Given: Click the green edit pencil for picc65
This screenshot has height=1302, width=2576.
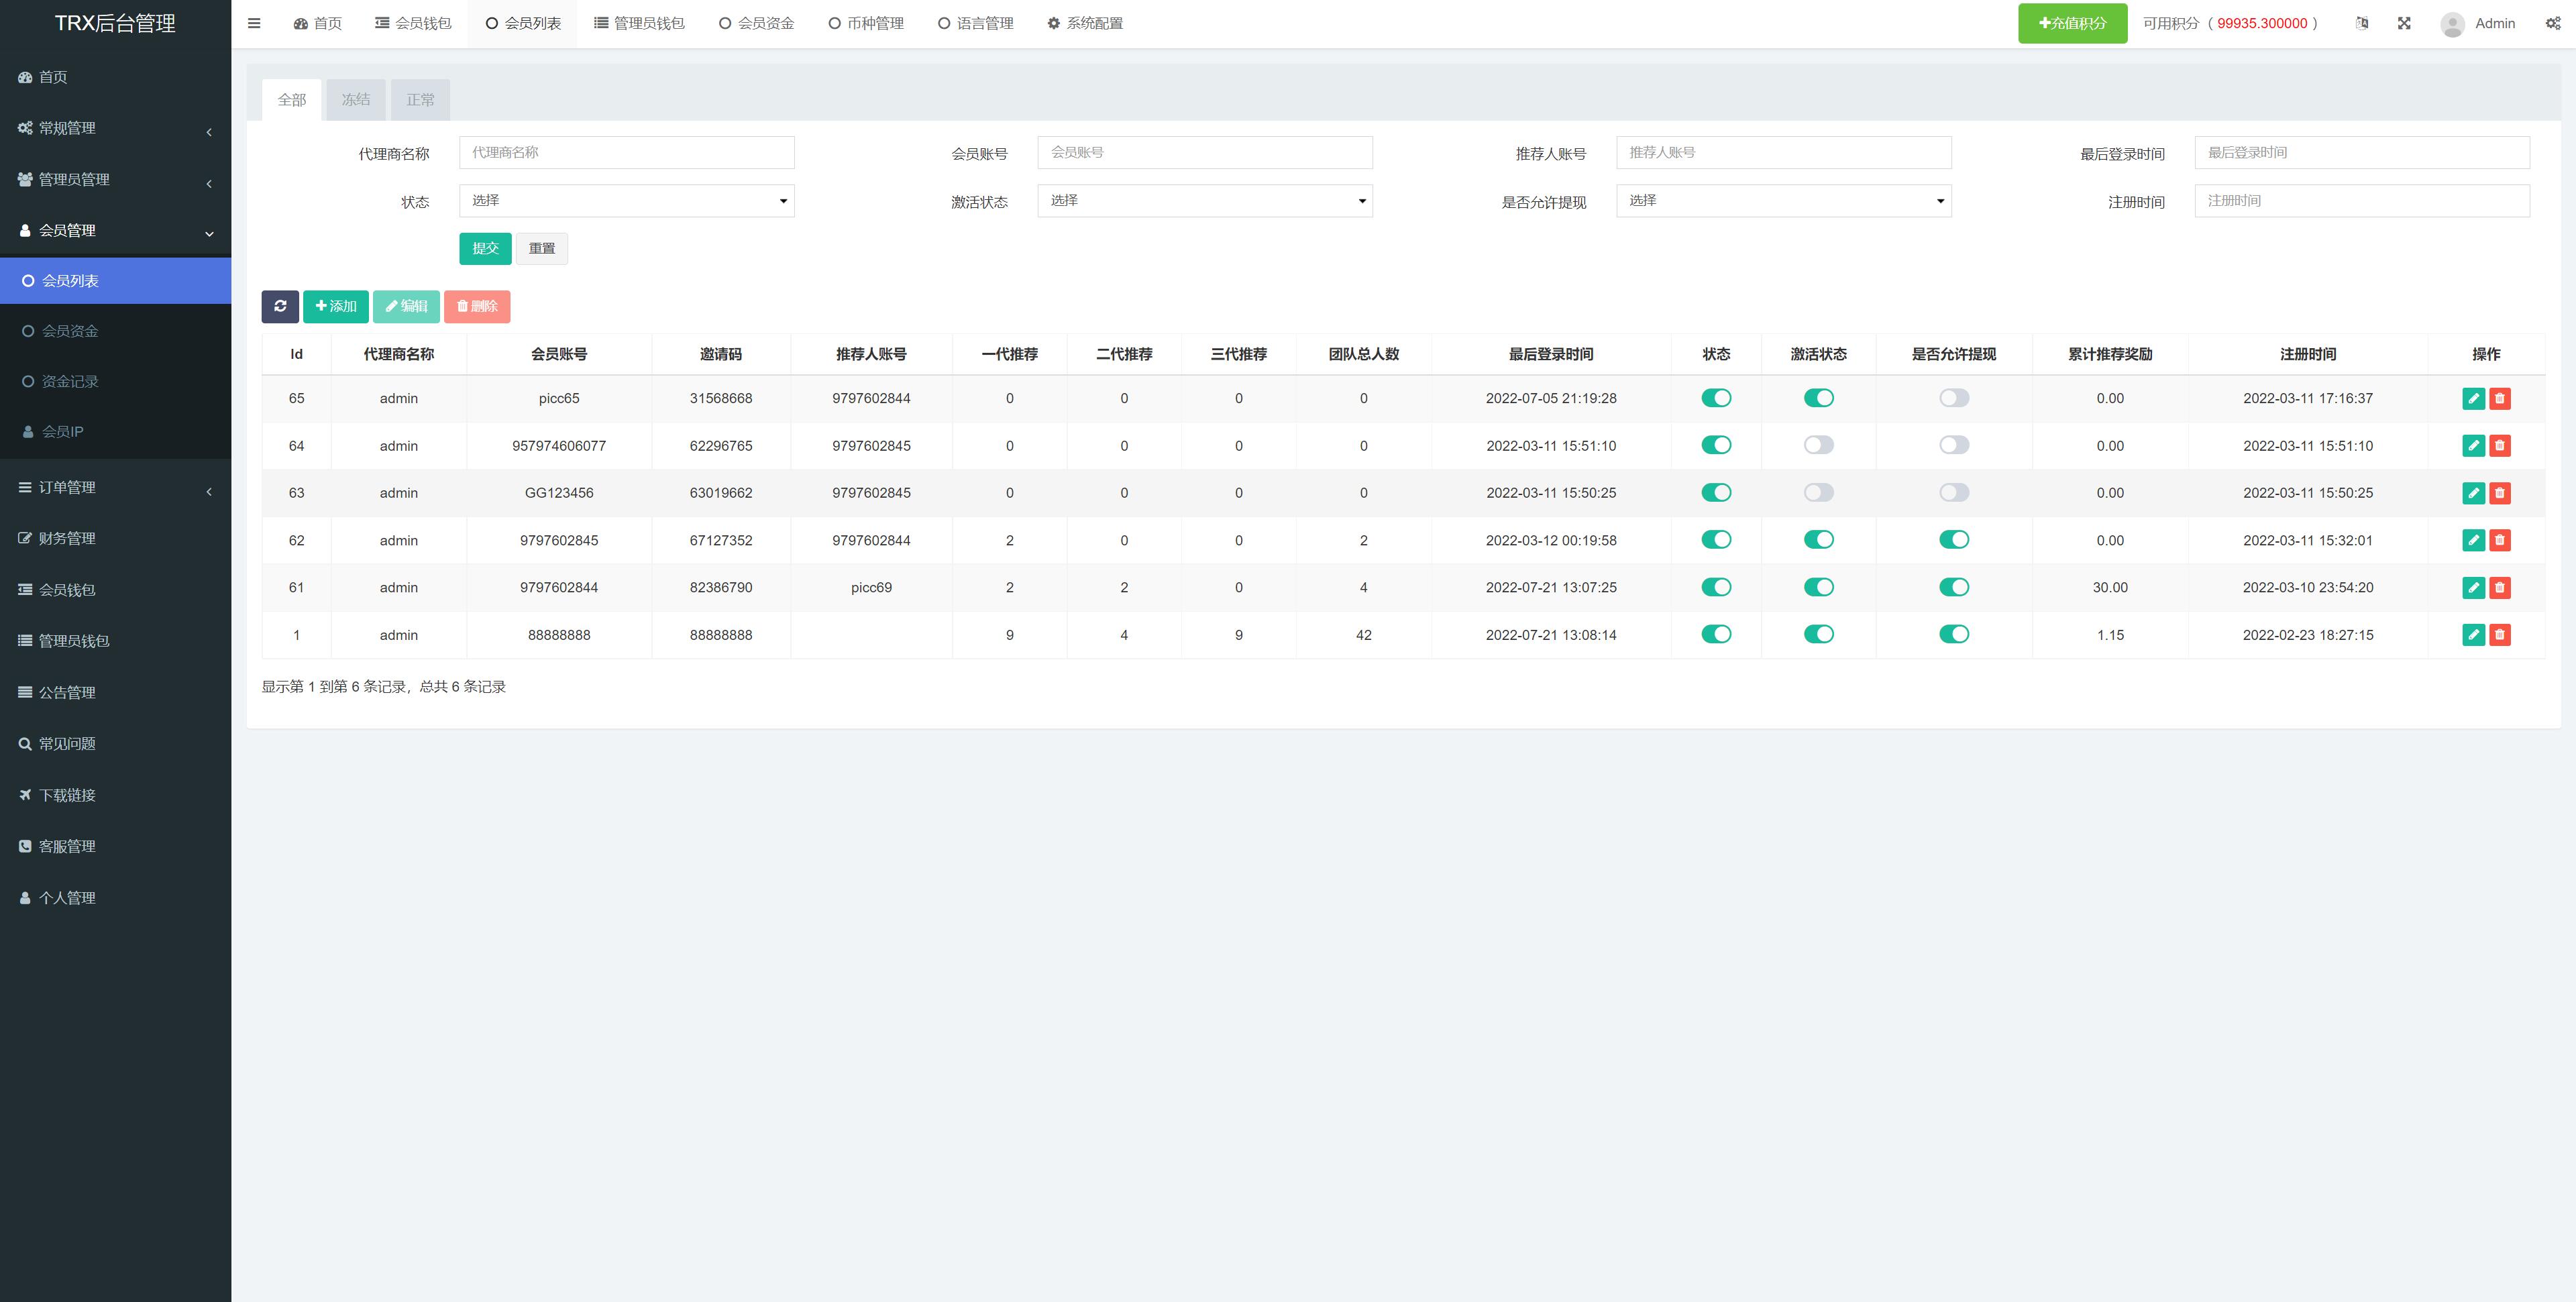Looking at the screenshot, I should click(2473, 398).
